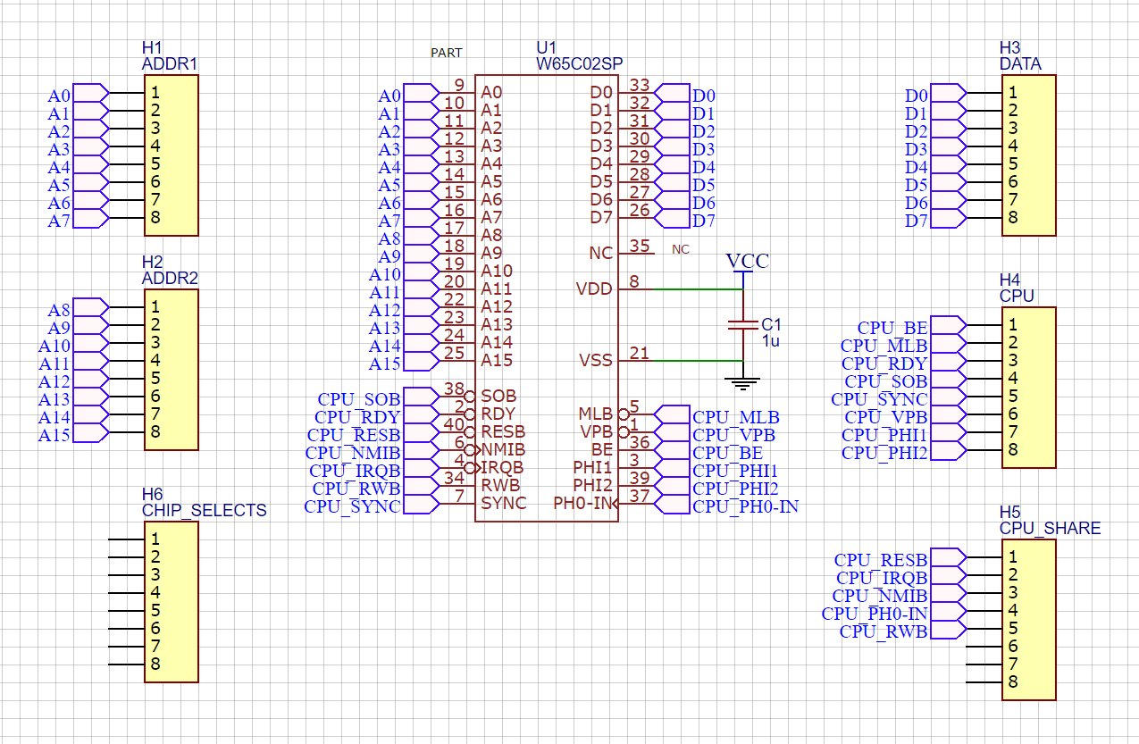Viewport: 1139px width, 744px height.
Task: Select the D0 net port on header H3
Action: point(948,95)
